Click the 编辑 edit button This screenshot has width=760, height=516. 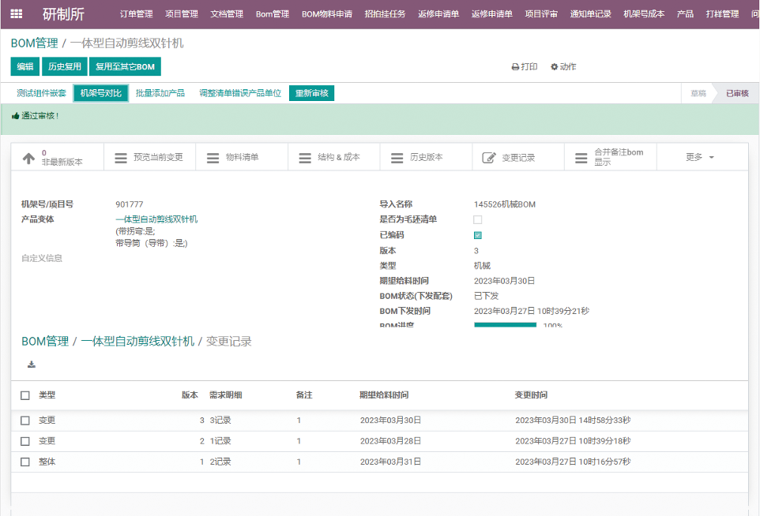(x=24, y=67)
